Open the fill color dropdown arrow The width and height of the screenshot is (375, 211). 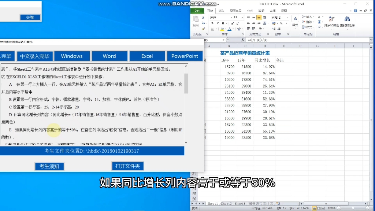(225, 29)
